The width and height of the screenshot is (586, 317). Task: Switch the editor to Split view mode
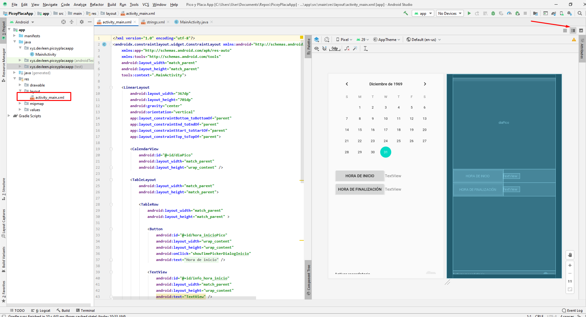click(573, 30)
